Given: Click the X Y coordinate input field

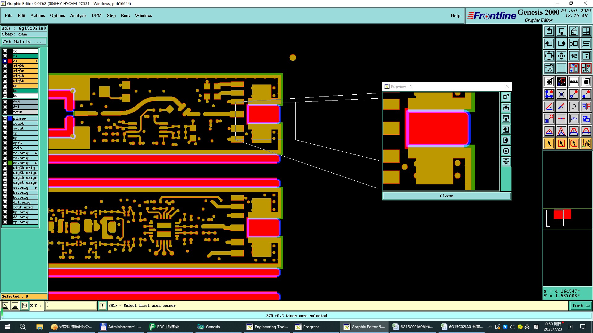Looking at the screenshot, I should coord(71,306).
